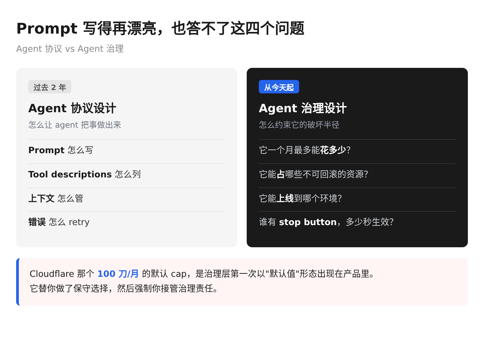Click the blue 从今天起 badge

279,87
